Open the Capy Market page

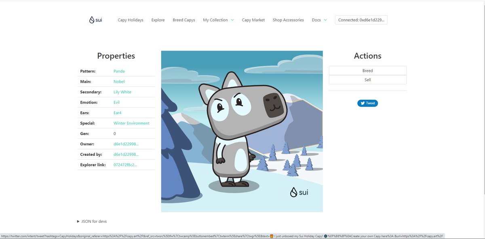(253, 20)
